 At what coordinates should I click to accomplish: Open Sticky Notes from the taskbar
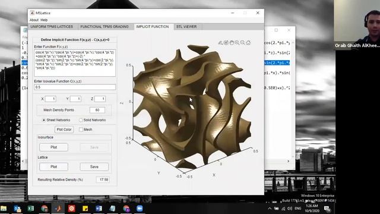pyautogui.click(x=85, y=209)
